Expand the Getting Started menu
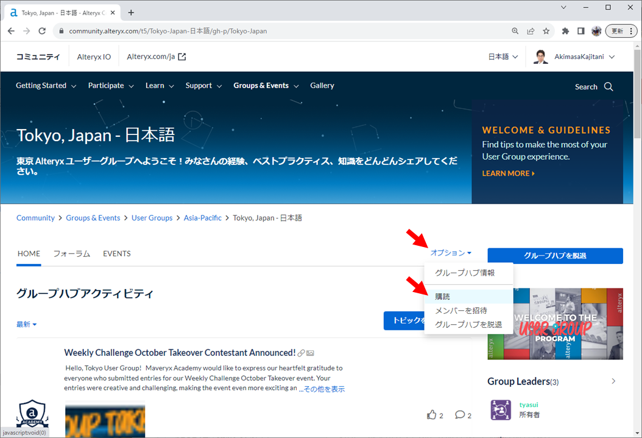The image size is (642, 438). coord(46,86)
